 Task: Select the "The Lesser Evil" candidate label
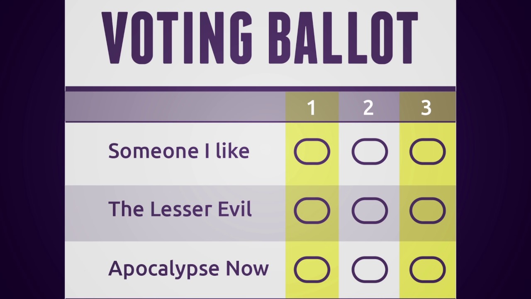click(180, 209)
